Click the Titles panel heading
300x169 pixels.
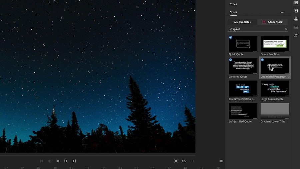[233, 4]
